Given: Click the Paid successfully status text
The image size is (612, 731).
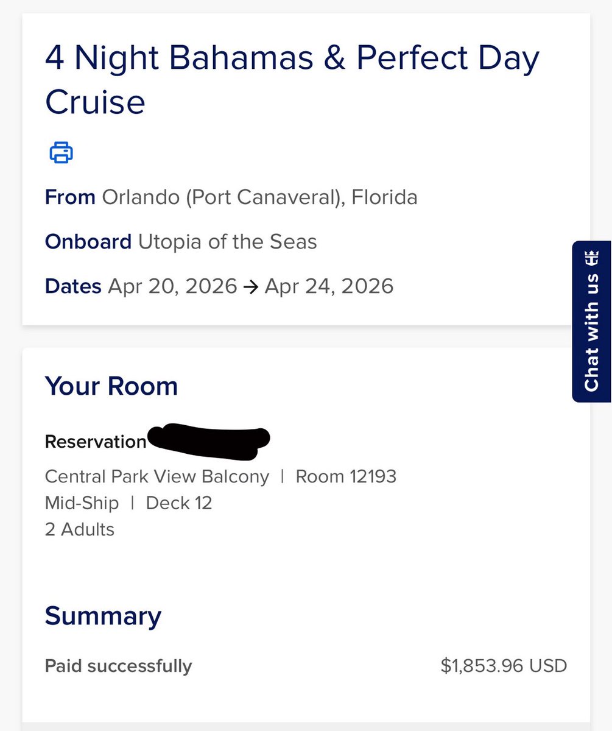Looking at the screenshot, I should 118,666.
